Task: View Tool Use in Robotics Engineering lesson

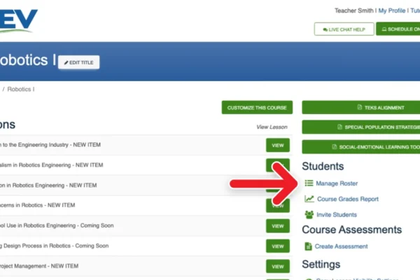Action: tap(278, 226)
